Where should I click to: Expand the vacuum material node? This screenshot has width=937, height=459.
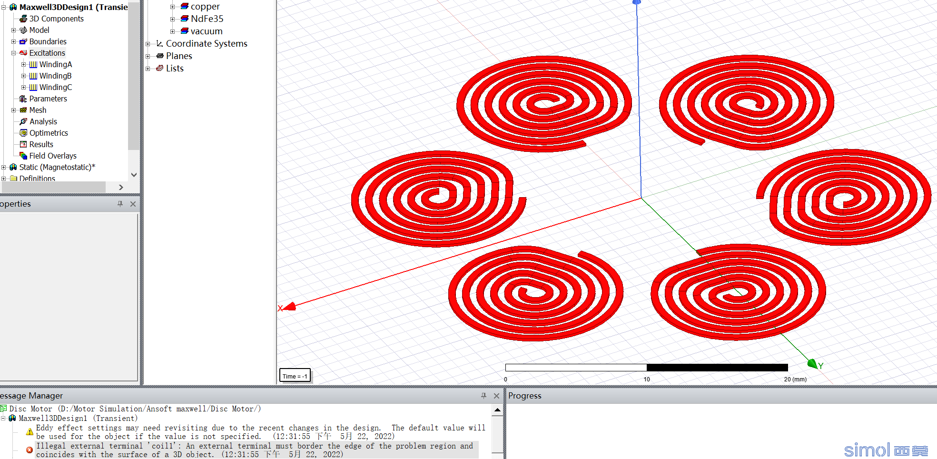172,31
